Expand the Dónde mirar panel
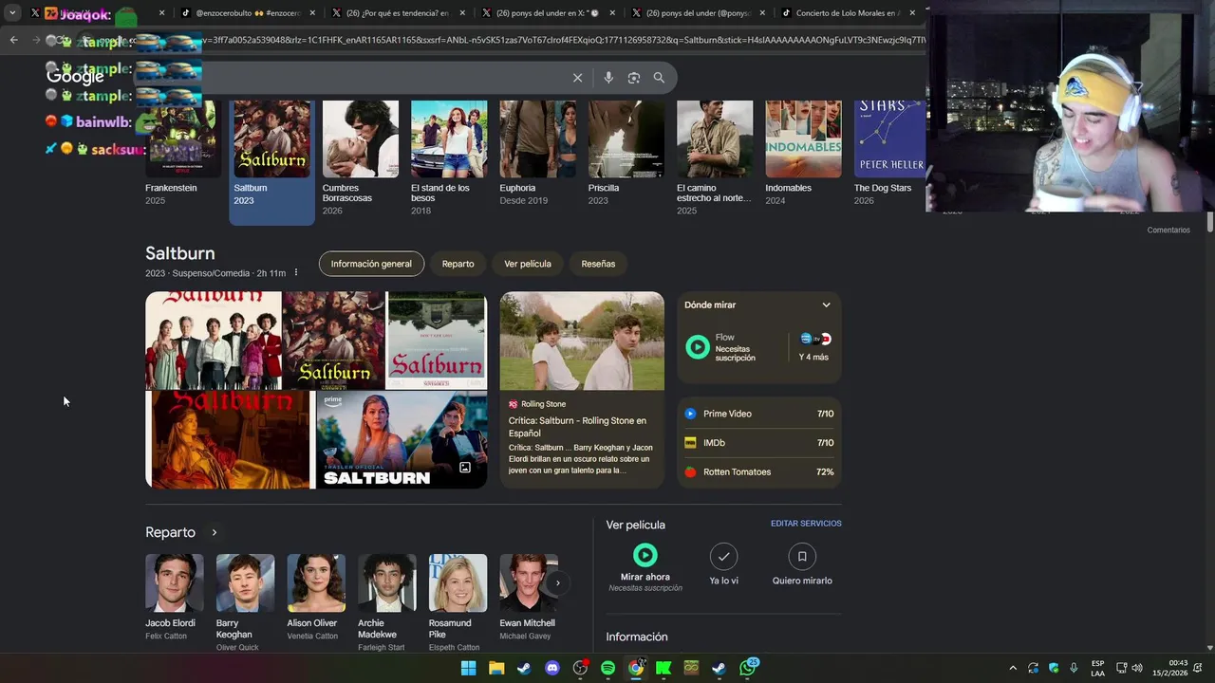The width and height of the screenshot is (1215, 683). coord(826,305)
